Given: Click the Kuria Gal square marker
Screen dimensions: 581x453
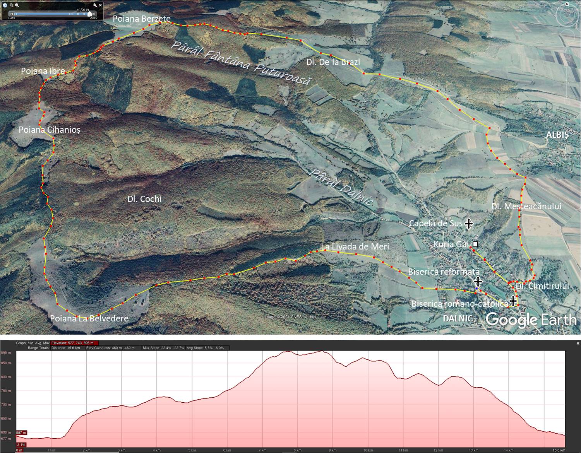Looking at the screenshot, I should tap(475, 244).
